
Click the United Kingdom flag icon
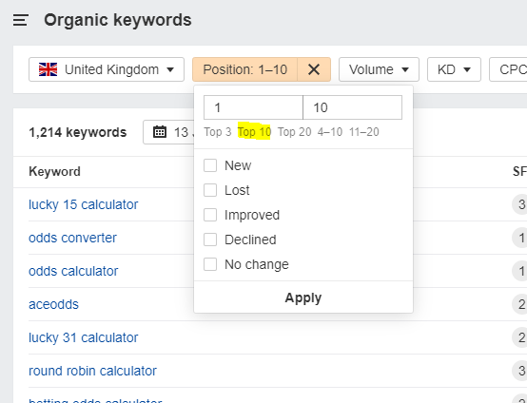pos(48,69)
